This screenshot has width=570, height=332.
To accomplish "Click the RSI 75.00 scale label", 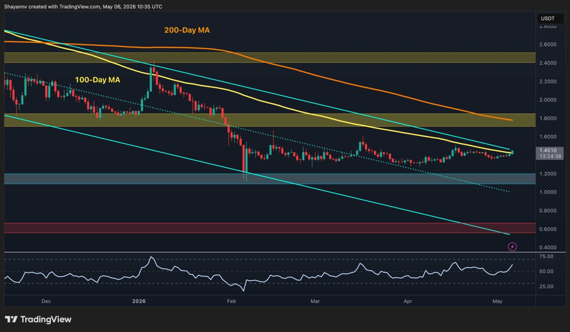I will click(x=546, y=256).
